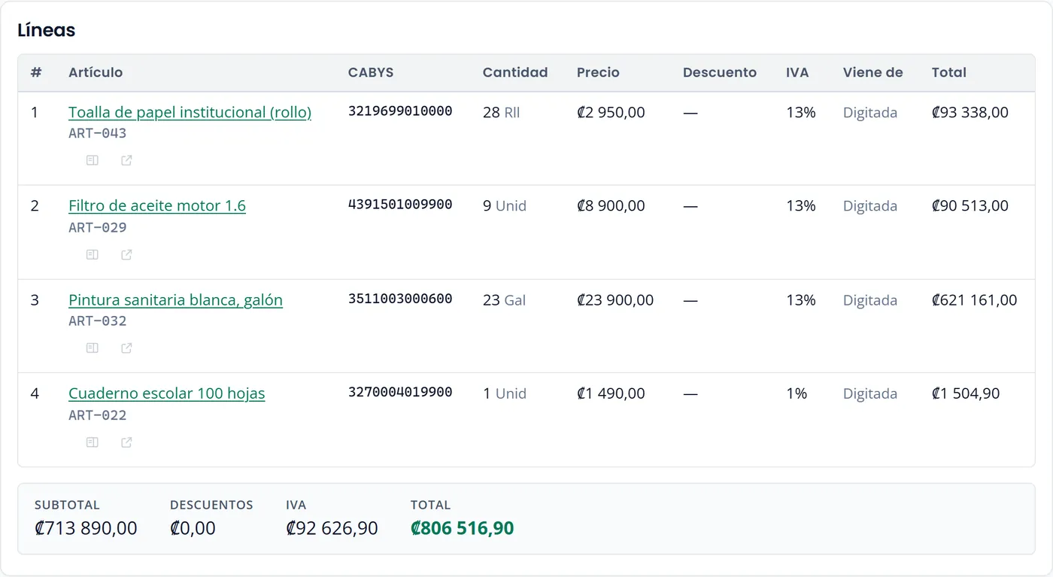Open side panel icon under ART-043
The width and height of the screenshot is (1053, 577).
click(x=93, y=160)
